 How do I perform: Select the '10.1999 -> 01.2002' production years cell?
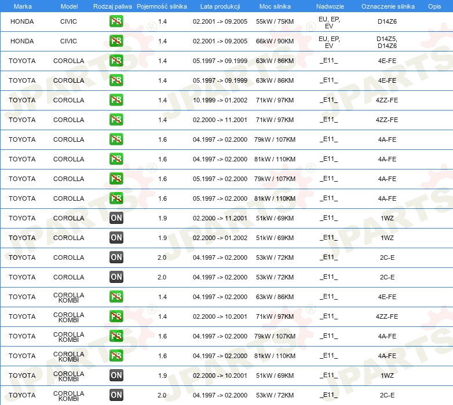[x=220, y=100]
